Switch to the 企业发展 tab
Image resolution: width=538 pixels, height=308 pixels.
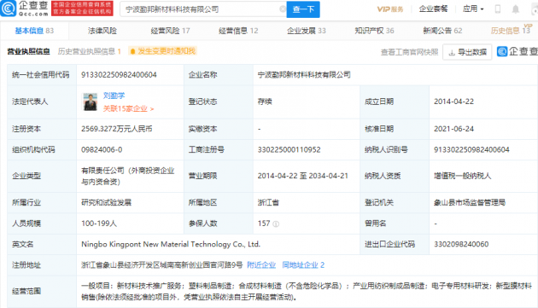click(306, 31)
